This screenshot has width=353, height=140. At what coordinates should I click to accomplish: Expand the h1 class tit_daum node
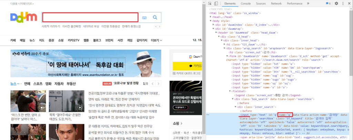pyautogui.click(x=224, y=44)
